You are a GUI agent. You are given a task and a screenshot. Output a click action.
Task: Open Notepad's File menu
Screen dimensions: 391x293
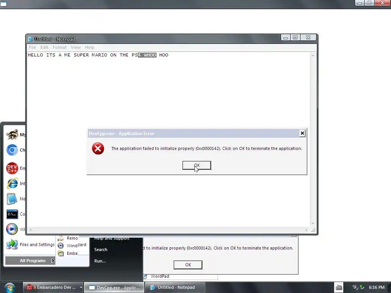click(32, 47)
